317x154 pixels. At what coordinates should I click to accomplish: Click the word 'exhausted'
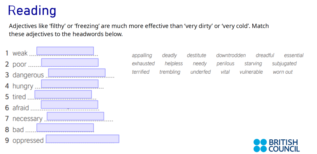[143, 64]
